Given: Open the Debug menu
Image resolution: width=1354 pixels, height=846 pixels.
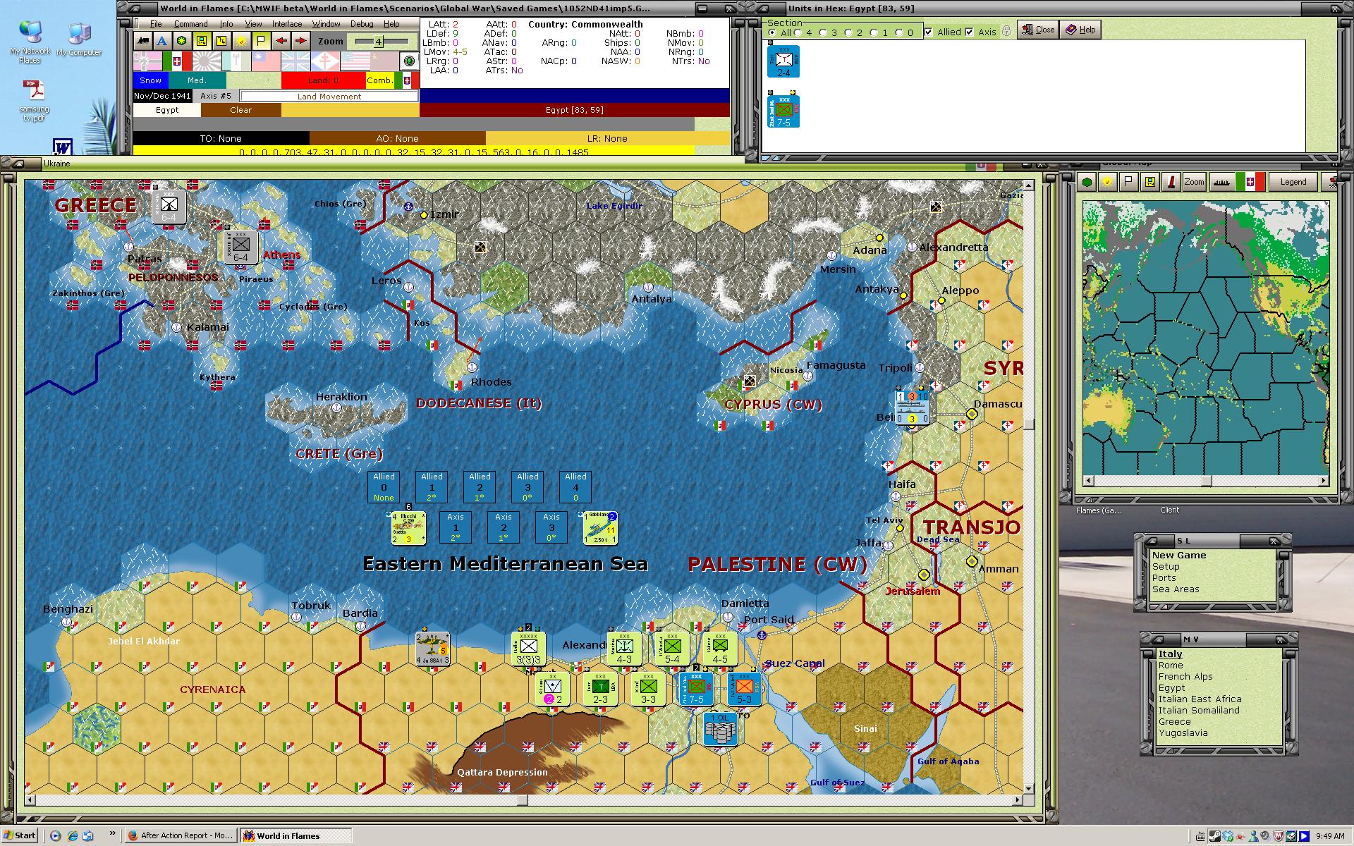Looking at the screenshot, I should click(x=362, y=24).
